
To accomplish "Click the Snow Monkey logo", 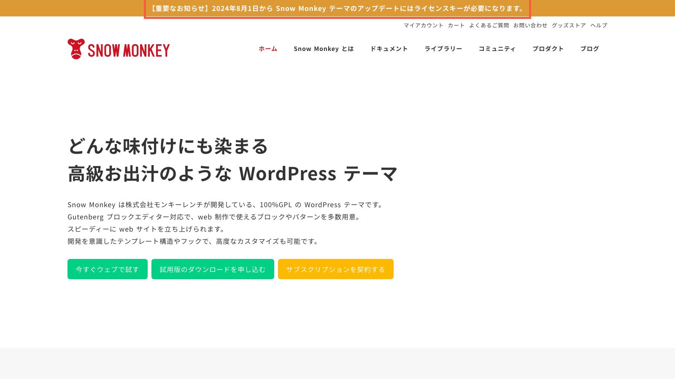I will [119, 49].
